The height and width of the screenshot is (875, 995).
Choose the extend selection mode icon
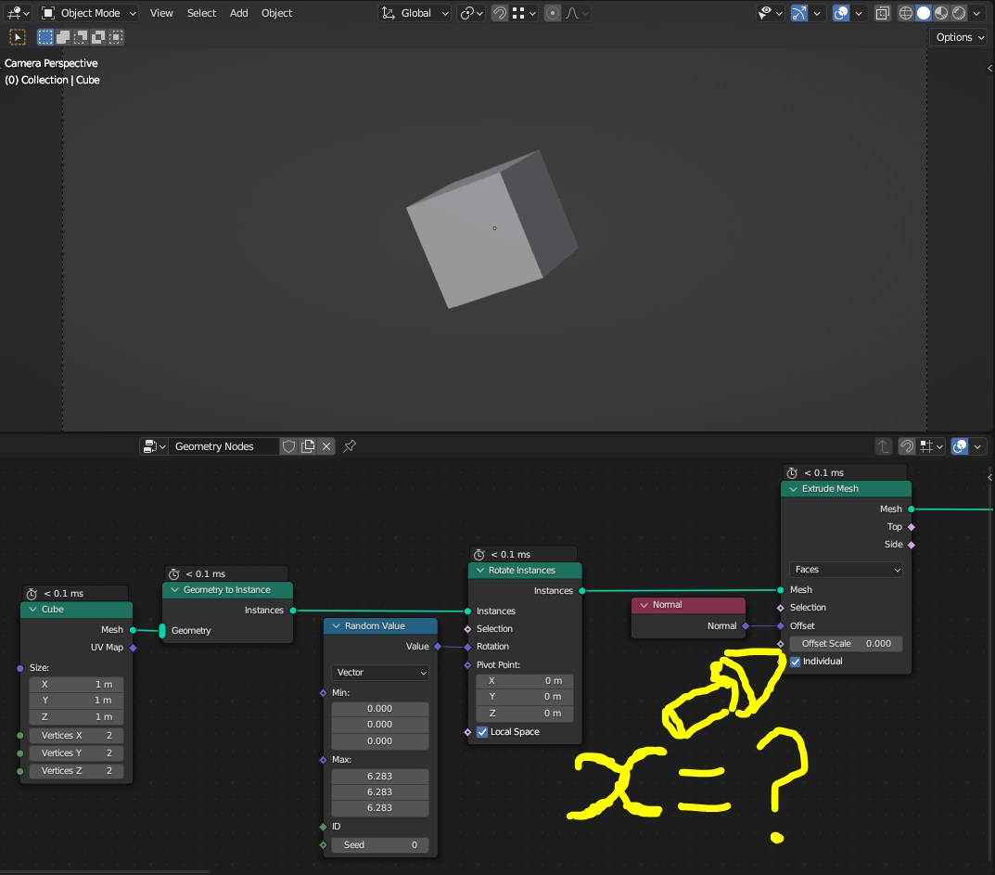[63, 37]
